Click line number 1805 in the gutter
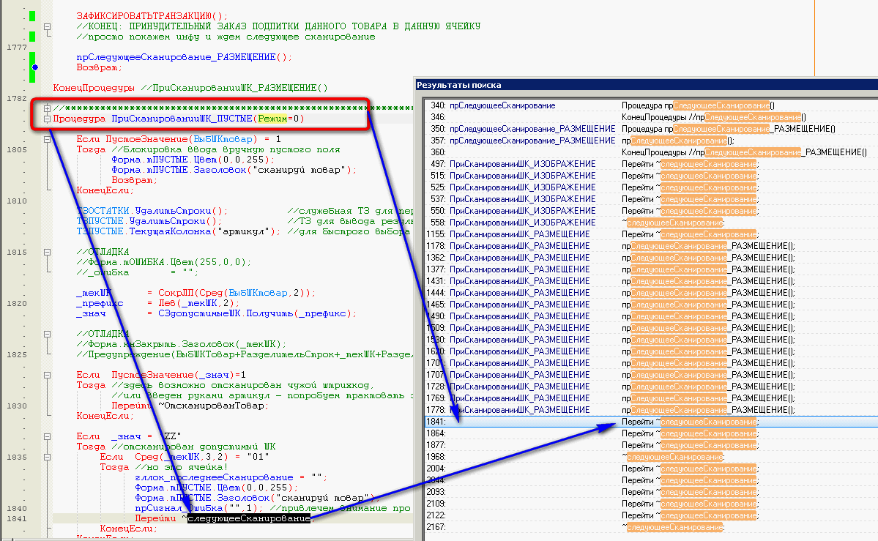 (x=16, y=149)
